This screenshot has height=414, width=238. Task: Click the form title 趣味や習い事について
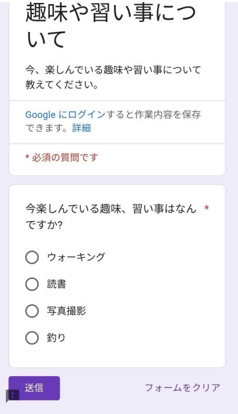110,26
